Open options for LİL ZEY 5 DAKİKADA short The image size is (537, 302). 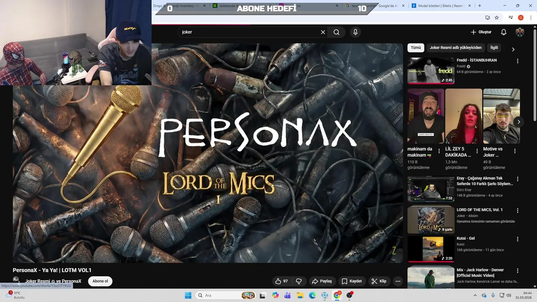477,151
